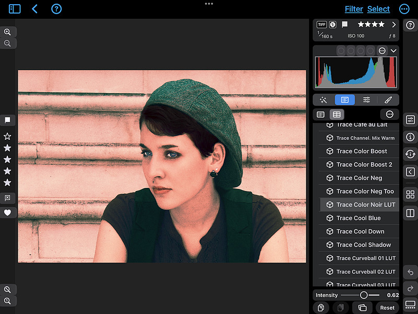Undo the last edit
The width and height of the screenshot is (418, 314).
tap(410, 272)
